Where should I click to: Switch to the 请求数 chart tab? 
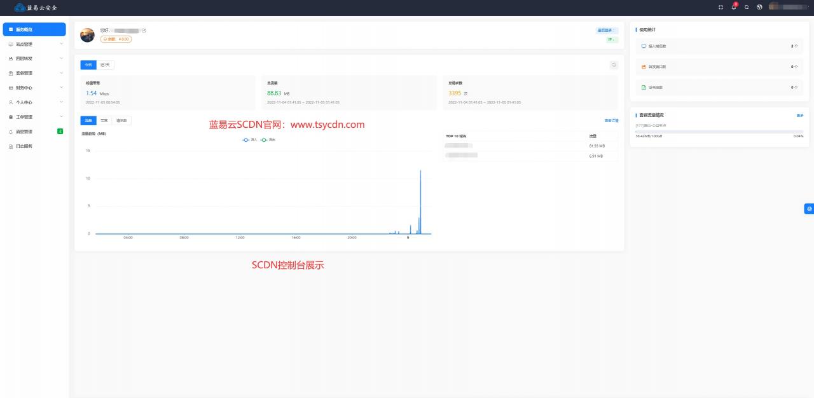121,120
